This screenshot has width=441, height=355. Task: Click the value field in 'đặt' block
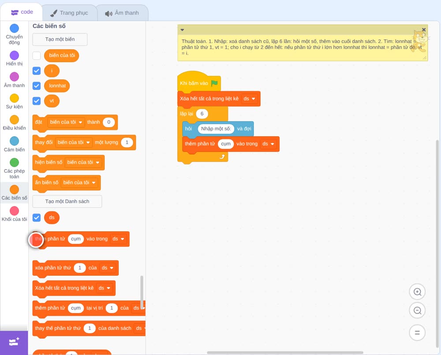[109, 122]
